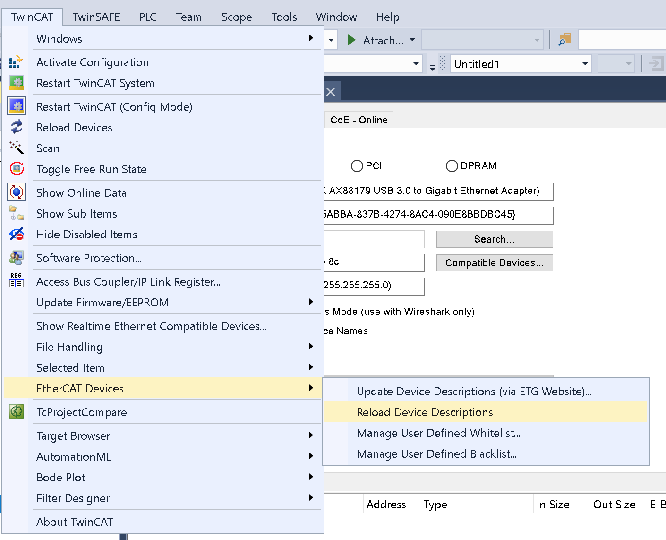Click the Activate Configuration icon

click(x=16, y=62)
